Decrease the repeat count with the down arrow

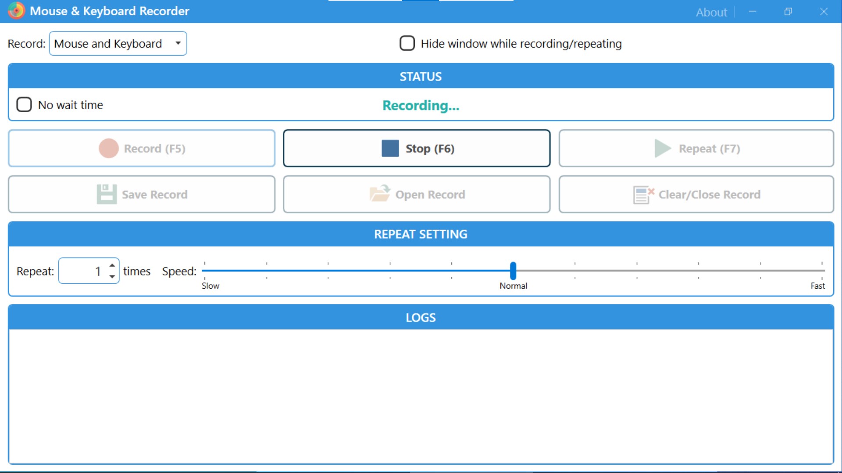(x=112, y=276)
